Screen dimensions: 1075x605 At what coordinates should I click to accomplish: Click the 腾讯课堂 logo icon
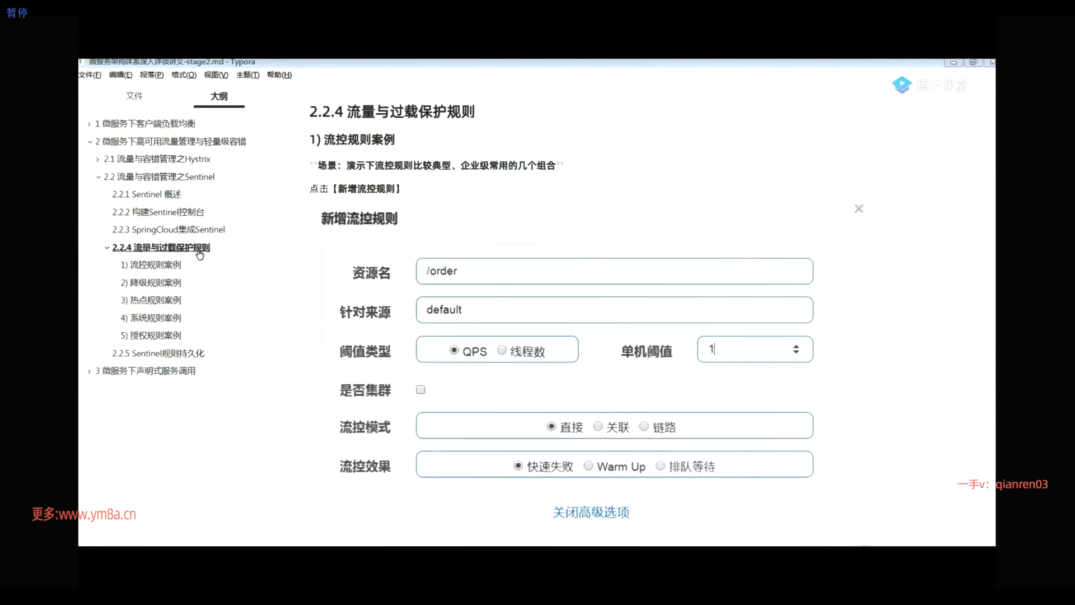(x=901, y=85)
